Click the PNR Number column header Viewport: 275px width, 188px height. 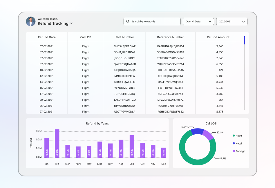[125, 37]
